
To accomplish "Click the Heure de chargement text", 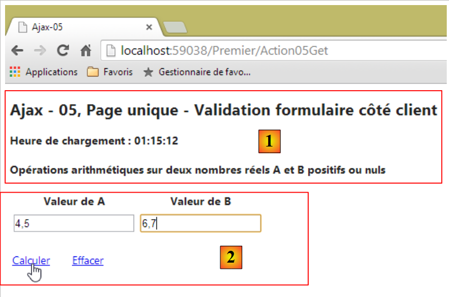I will coord(94,141).
